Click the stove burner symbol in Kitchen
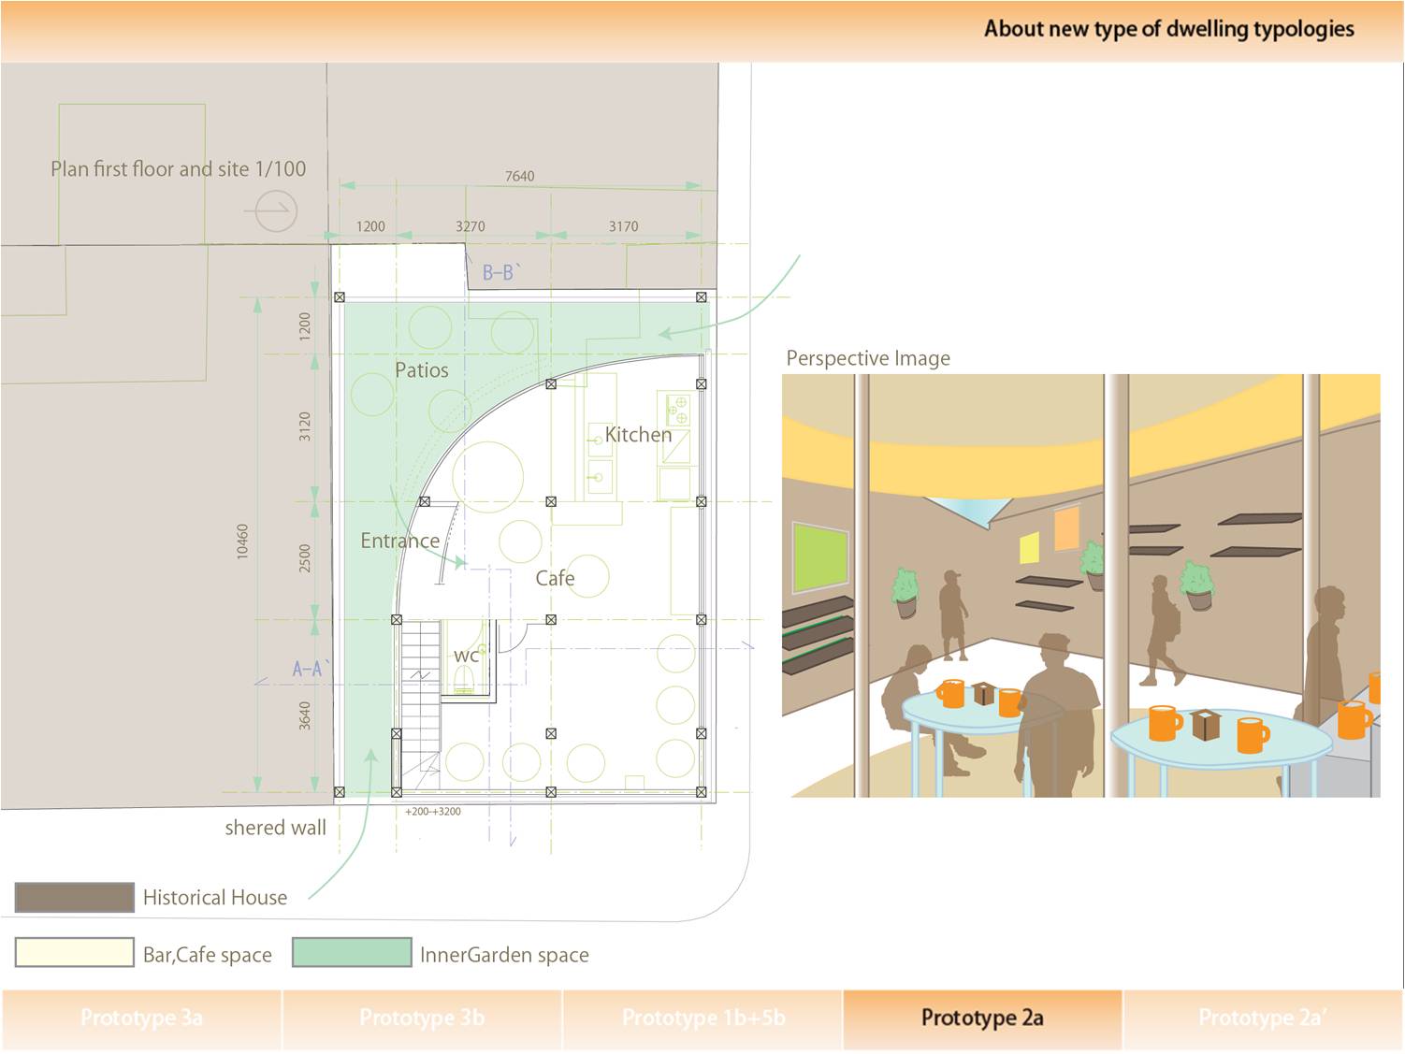Viewport: 1405px width, 1054px height. [x=677, y=410]
